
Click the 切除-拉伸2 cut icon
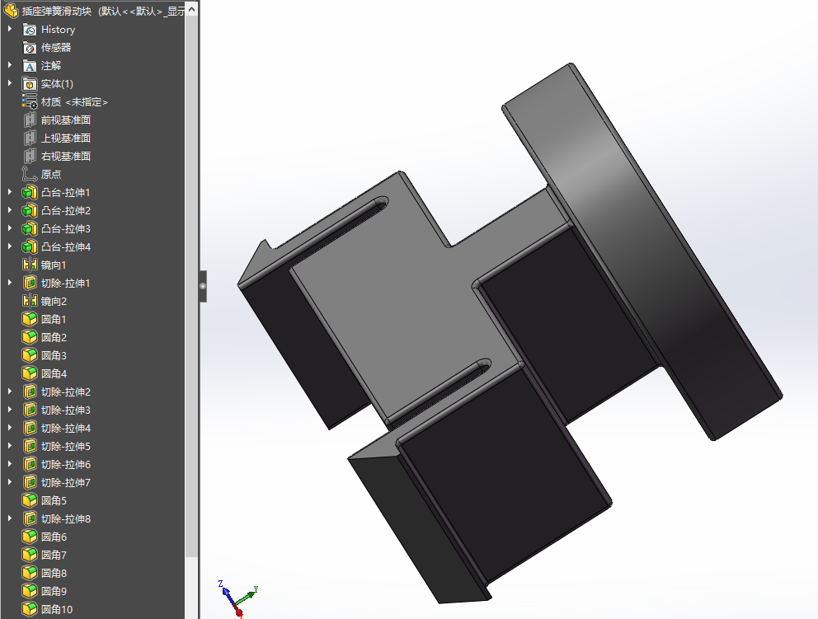click(30, 392)
